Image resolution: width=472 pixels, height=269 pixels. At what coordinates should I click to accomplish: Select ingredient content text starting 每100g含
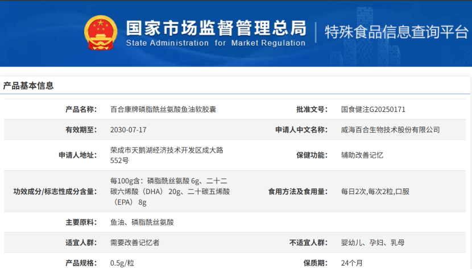tap(170, 191)
